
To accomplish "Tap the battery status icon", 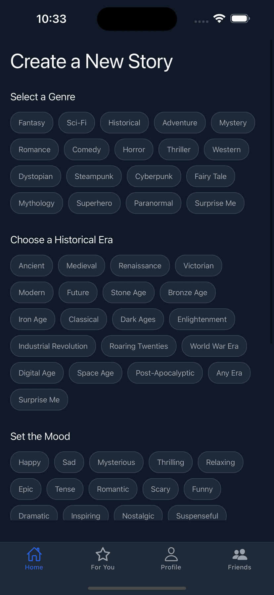I will tap(240, 19).
